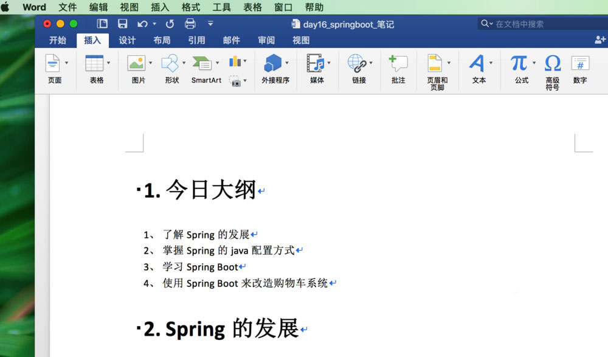The image size is (608, 357).
Task: Expand the undo history dropdown arrow
Action: pyautogui.click(x=154, y=24)
